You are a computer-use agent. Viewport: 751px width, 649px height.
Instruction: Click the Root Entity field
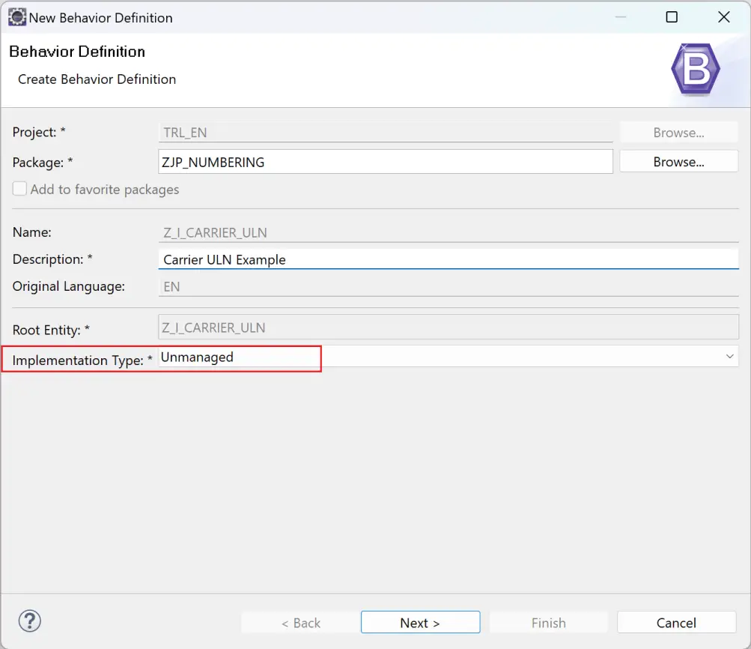tap(449, 327)
